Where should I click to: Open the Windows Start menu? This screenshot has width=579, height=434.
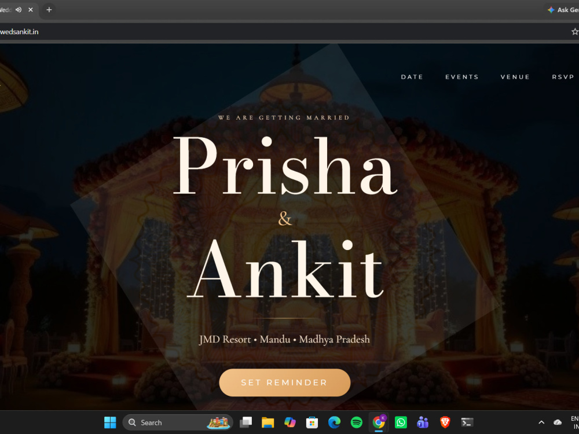click(110, 422)
